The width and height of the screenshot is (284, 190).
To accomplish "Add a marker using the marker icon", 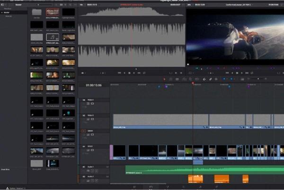I will point(231,79).
